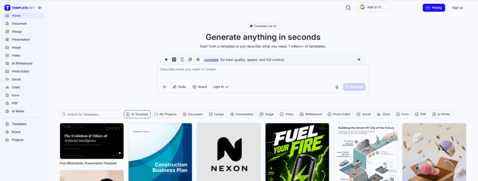The width and height of the screenshot is (478, 181).
Task: Focus the Describe what you want field
Action: tap(263, 72)
